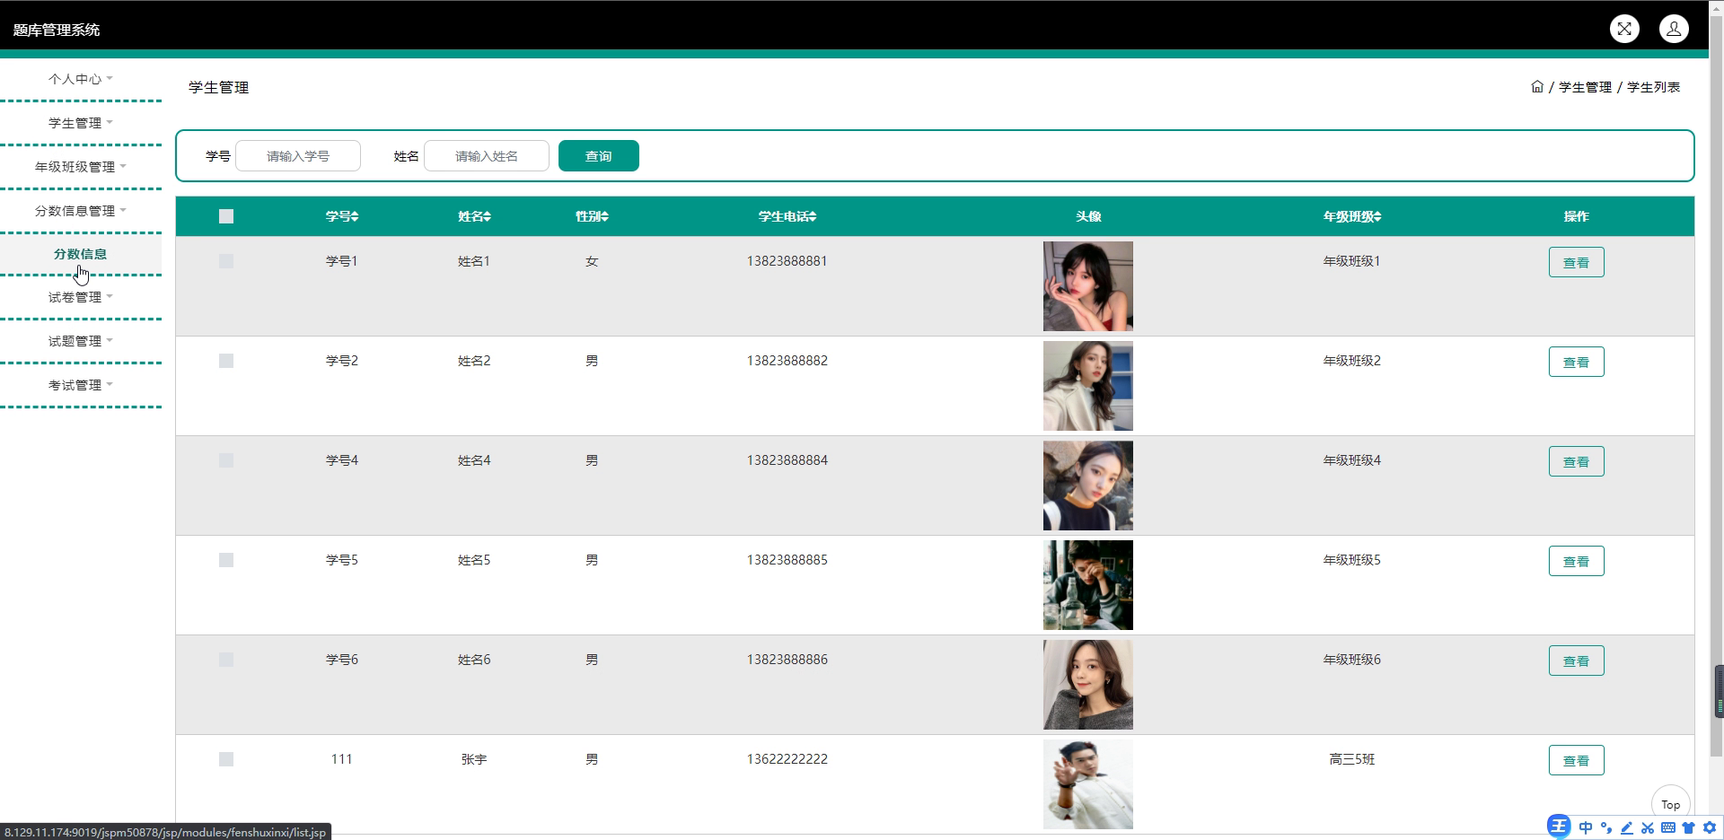1724x840 pixels.
Task: Click the scissors screenshot icon in IME bar
Action: point(1648,827)
